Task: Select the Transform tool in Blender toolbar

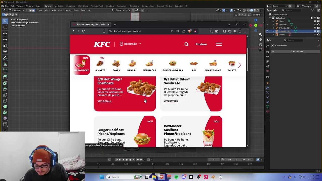Action: click(x=5, y=51)
